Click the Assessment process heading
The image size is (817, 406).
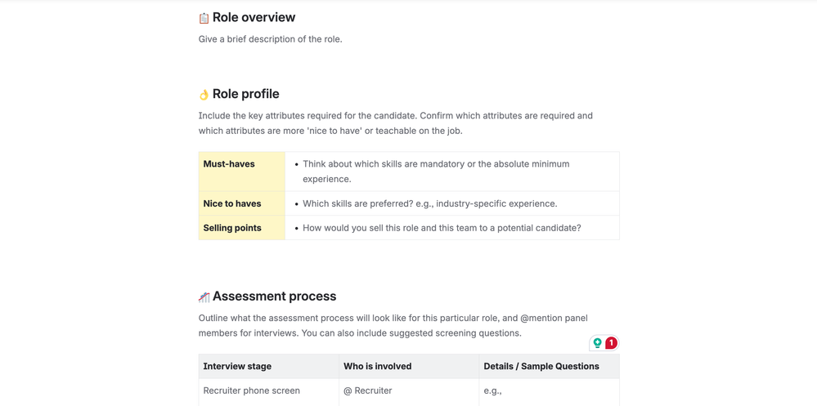(274, 297)
